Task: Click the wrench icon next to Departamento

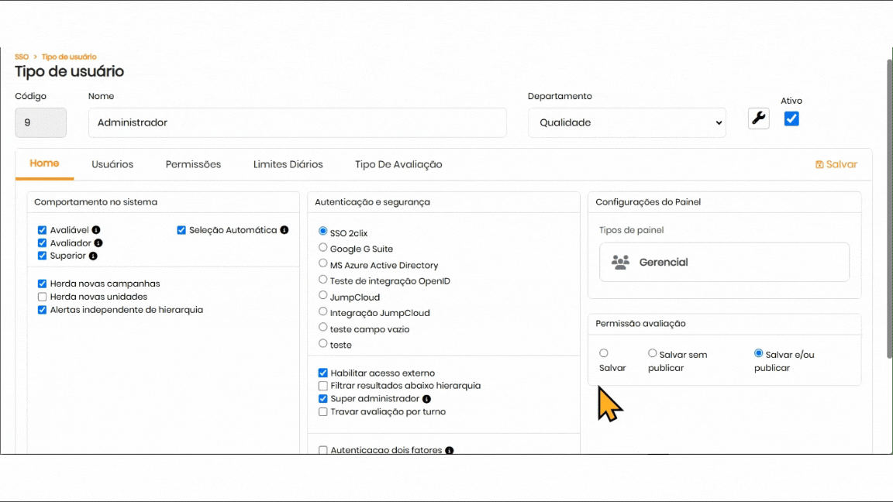Action: pos(758,119)
